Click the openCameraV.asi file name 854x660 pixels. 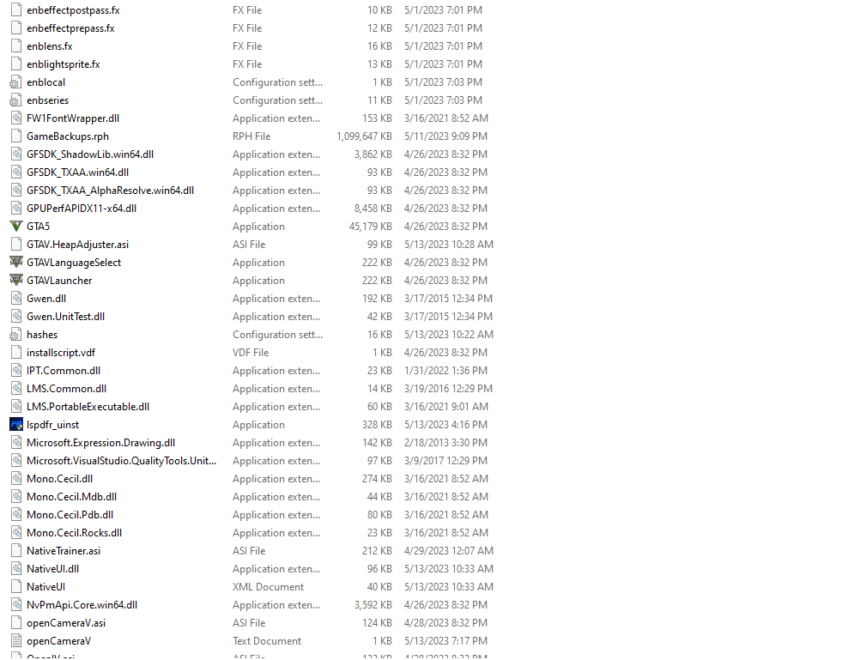66,623
